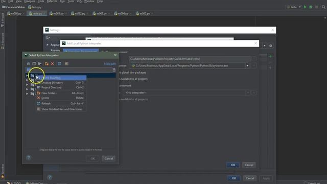The image size is (327, 184).
Task: Click Refresh icon in interpreter dialog toolbar
Action: (59, 63)
